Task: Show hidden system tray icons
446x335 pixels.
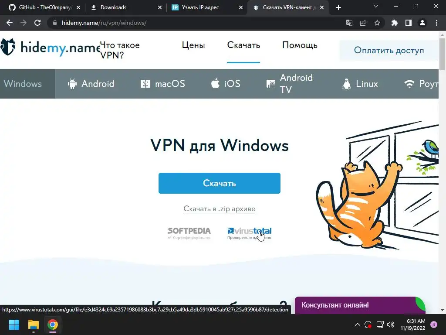Action: click(x=358, y=325)
